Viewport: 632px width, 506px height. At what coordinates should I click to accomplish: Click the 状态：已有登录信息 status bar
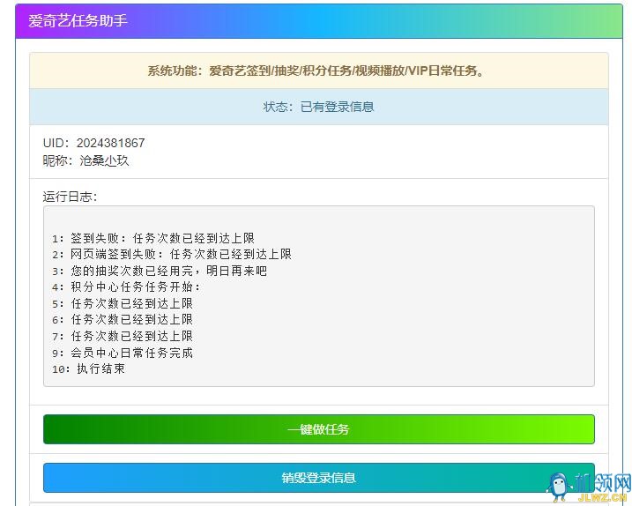coord(319,107)
